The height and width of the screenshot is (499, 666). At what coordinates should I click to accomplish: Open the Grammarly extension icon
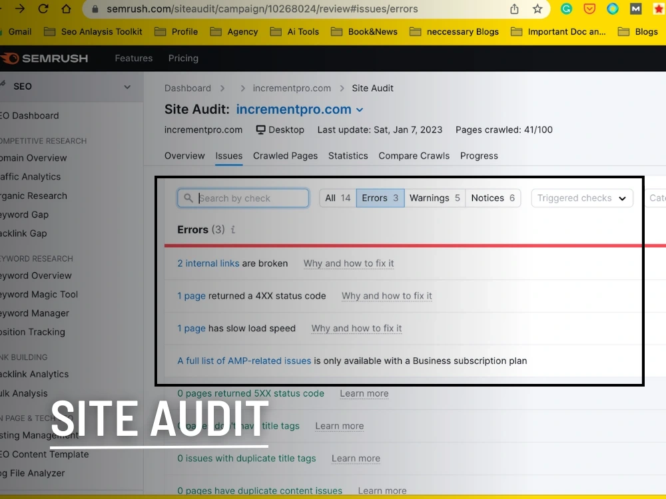click(x=566, y=9)
